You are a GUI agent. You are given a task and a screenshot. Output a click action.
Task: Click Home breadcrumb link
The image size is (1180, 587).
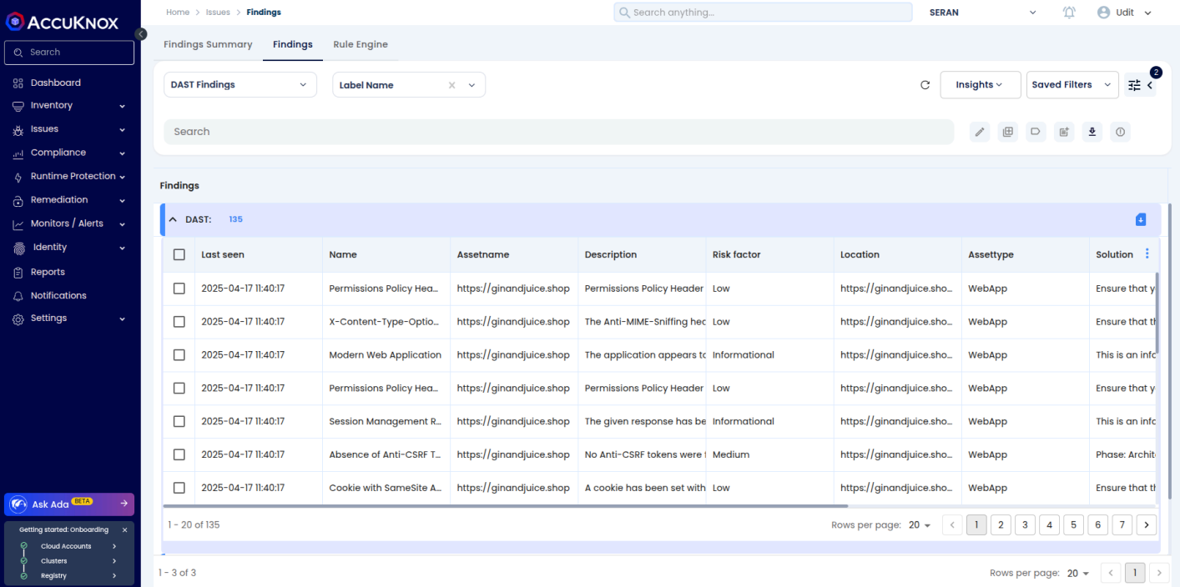click(x=178, y=13)
